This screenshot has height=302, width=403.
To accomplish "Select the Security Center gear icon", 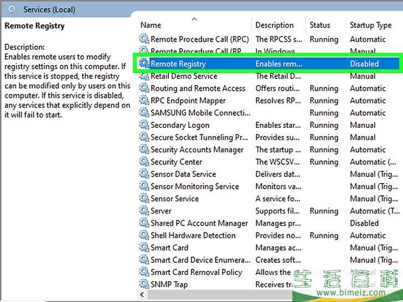I will coord(144,162).
